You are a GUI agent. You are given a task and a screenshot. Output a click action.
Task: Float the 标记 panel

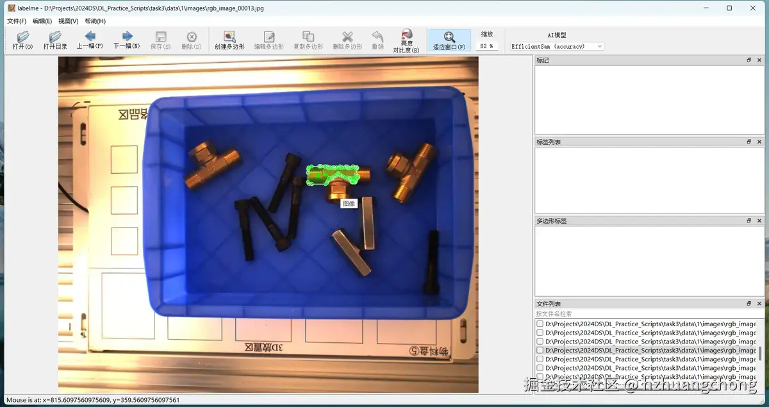pyautogui.click(x=749, y=60)
